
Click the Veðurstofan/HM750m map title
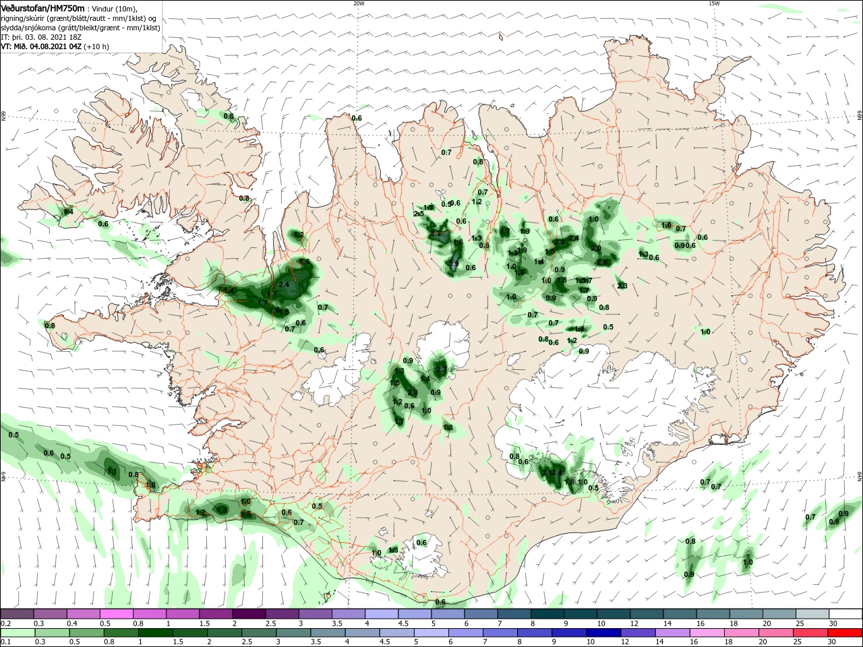(x=42, y=8)
